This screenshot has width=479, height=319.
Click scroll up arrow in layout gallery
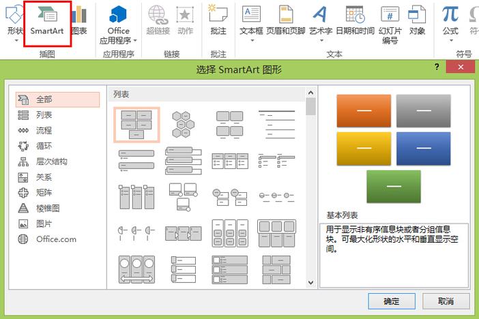310,93
